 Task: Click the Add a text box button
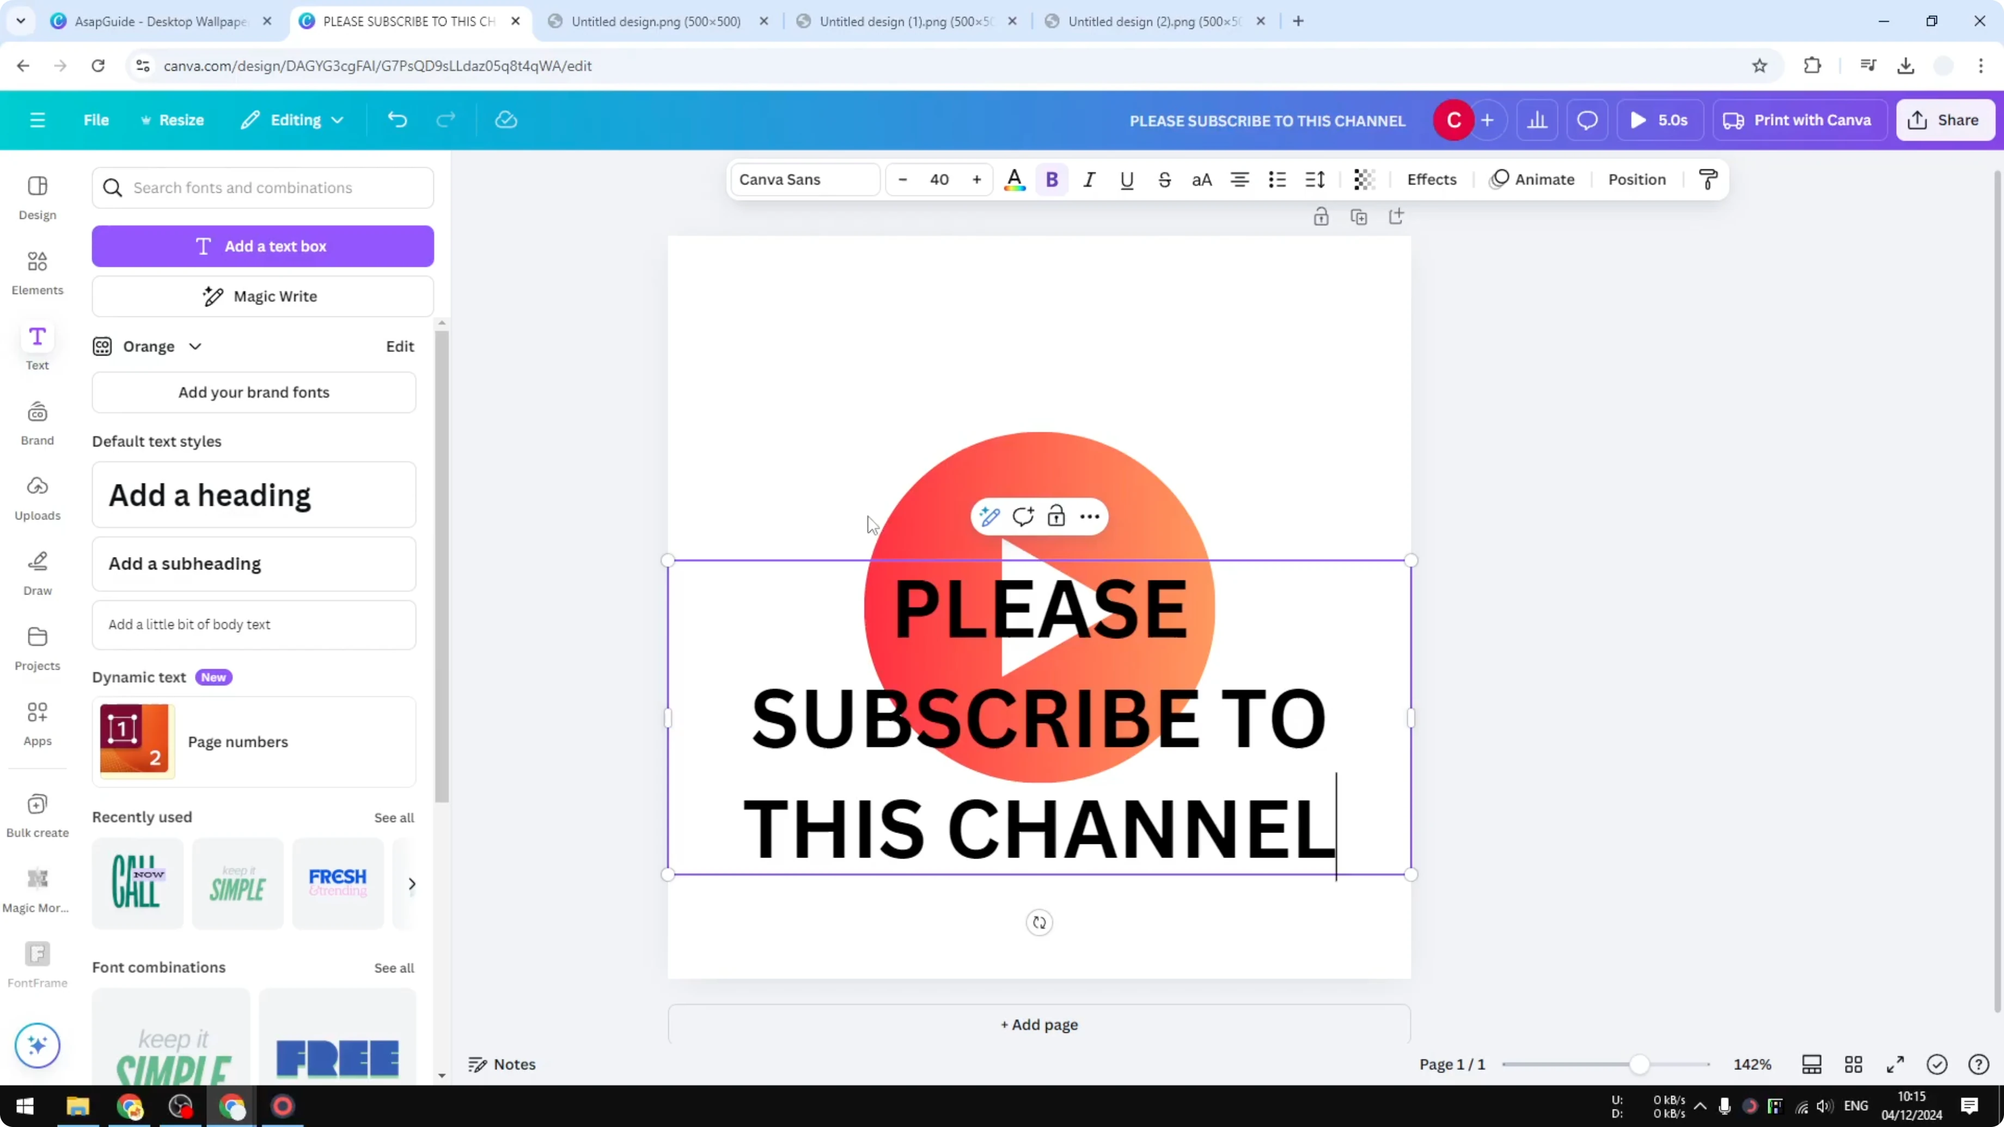[262, 246]
